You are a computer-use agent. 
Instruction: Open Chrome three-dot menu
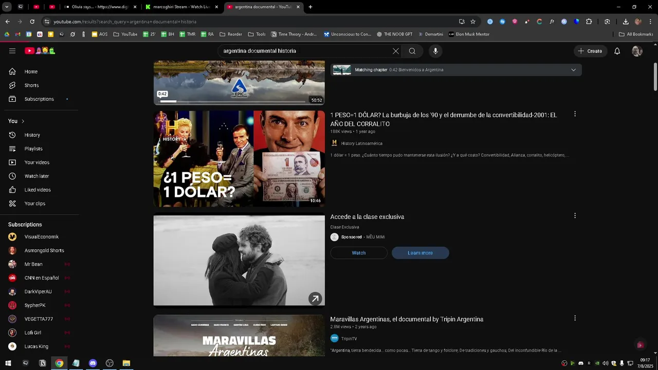(x=650, y=22)
